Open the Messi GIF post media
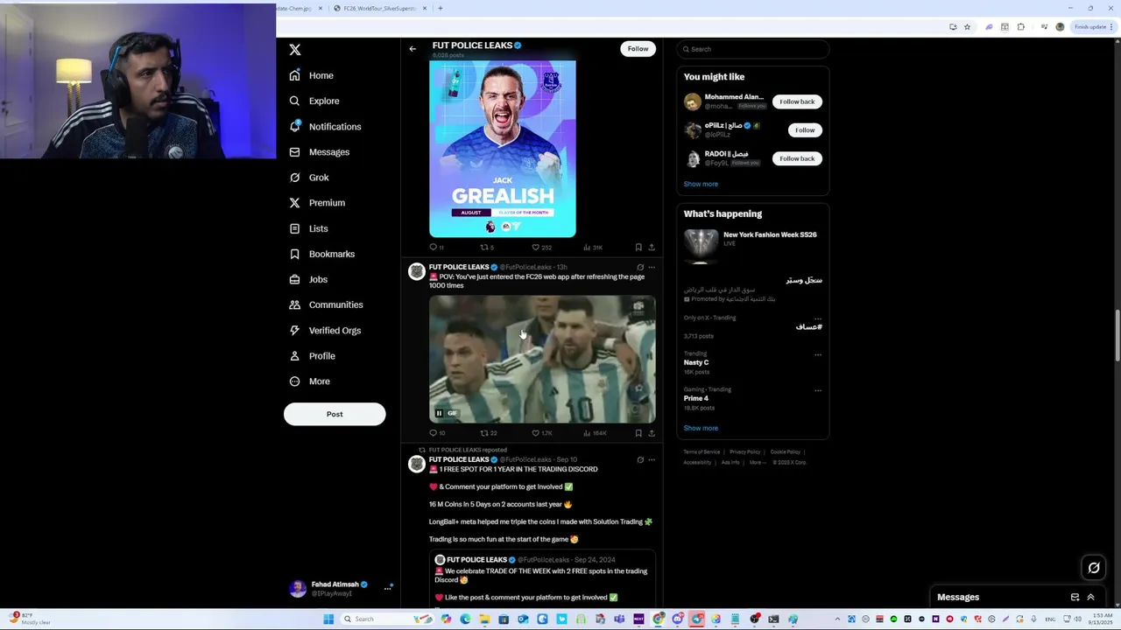1121x630 pixels. pyautogui.click(x=542, y=359)
